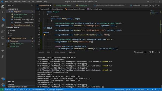Open the Extensions view
This screenshot has height=91, width=162.
(x=3, y=31)
